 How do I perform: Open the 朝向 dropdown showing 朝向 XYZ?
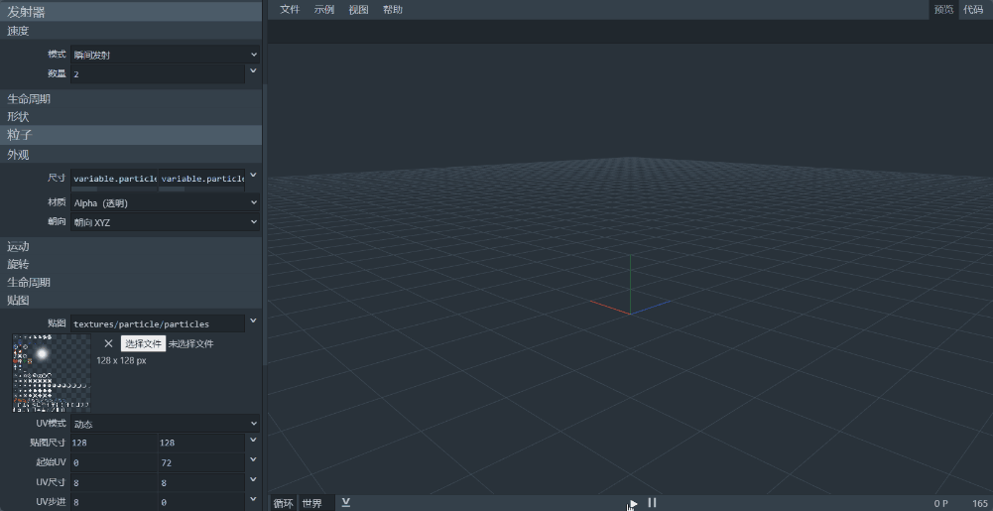[x=166, y=222]
